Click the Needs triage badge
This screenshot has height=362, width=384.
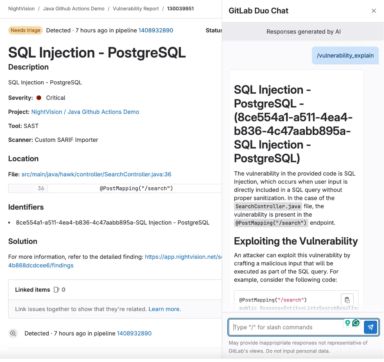[26, 30]
